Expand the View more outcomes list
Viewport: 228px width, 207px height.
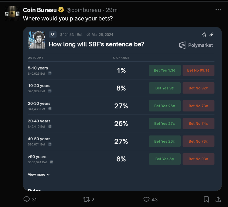point(39,175)
